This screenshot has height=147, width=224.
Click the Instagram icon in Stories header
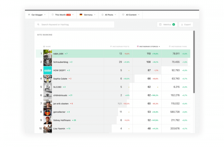point(138,46)
